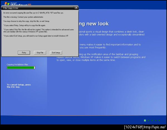Close the File Copy Error dialog
The image size is (167, 130).
coord(76,8)
